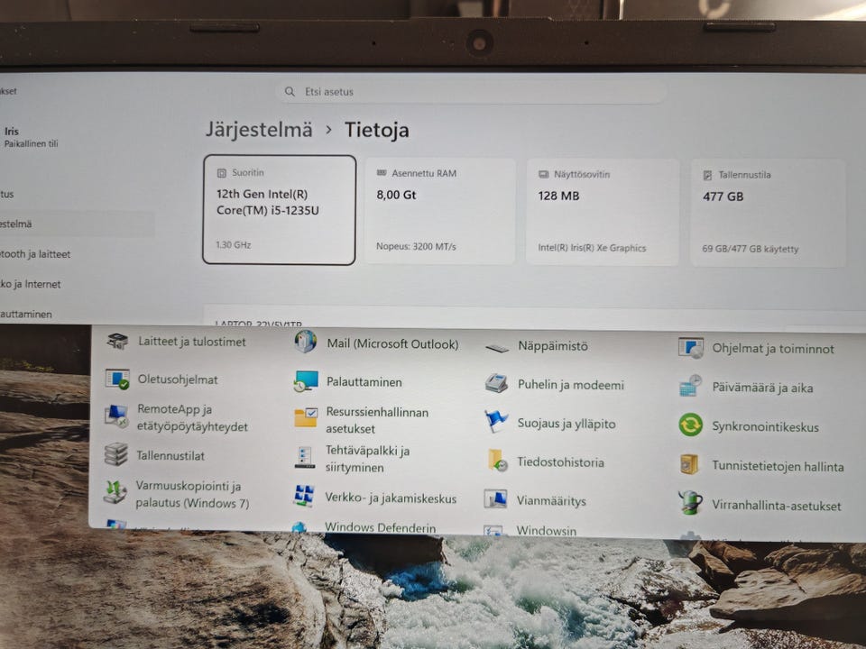Click the Intel(R) Iris(R) Xe Graphics text
The image size is (866, 649).
[x=592, y=248]
